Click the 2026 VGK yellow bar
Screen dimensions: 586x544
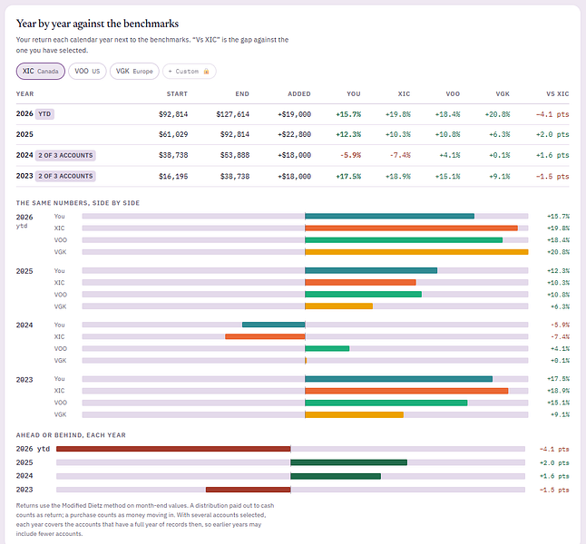point(416,252)
